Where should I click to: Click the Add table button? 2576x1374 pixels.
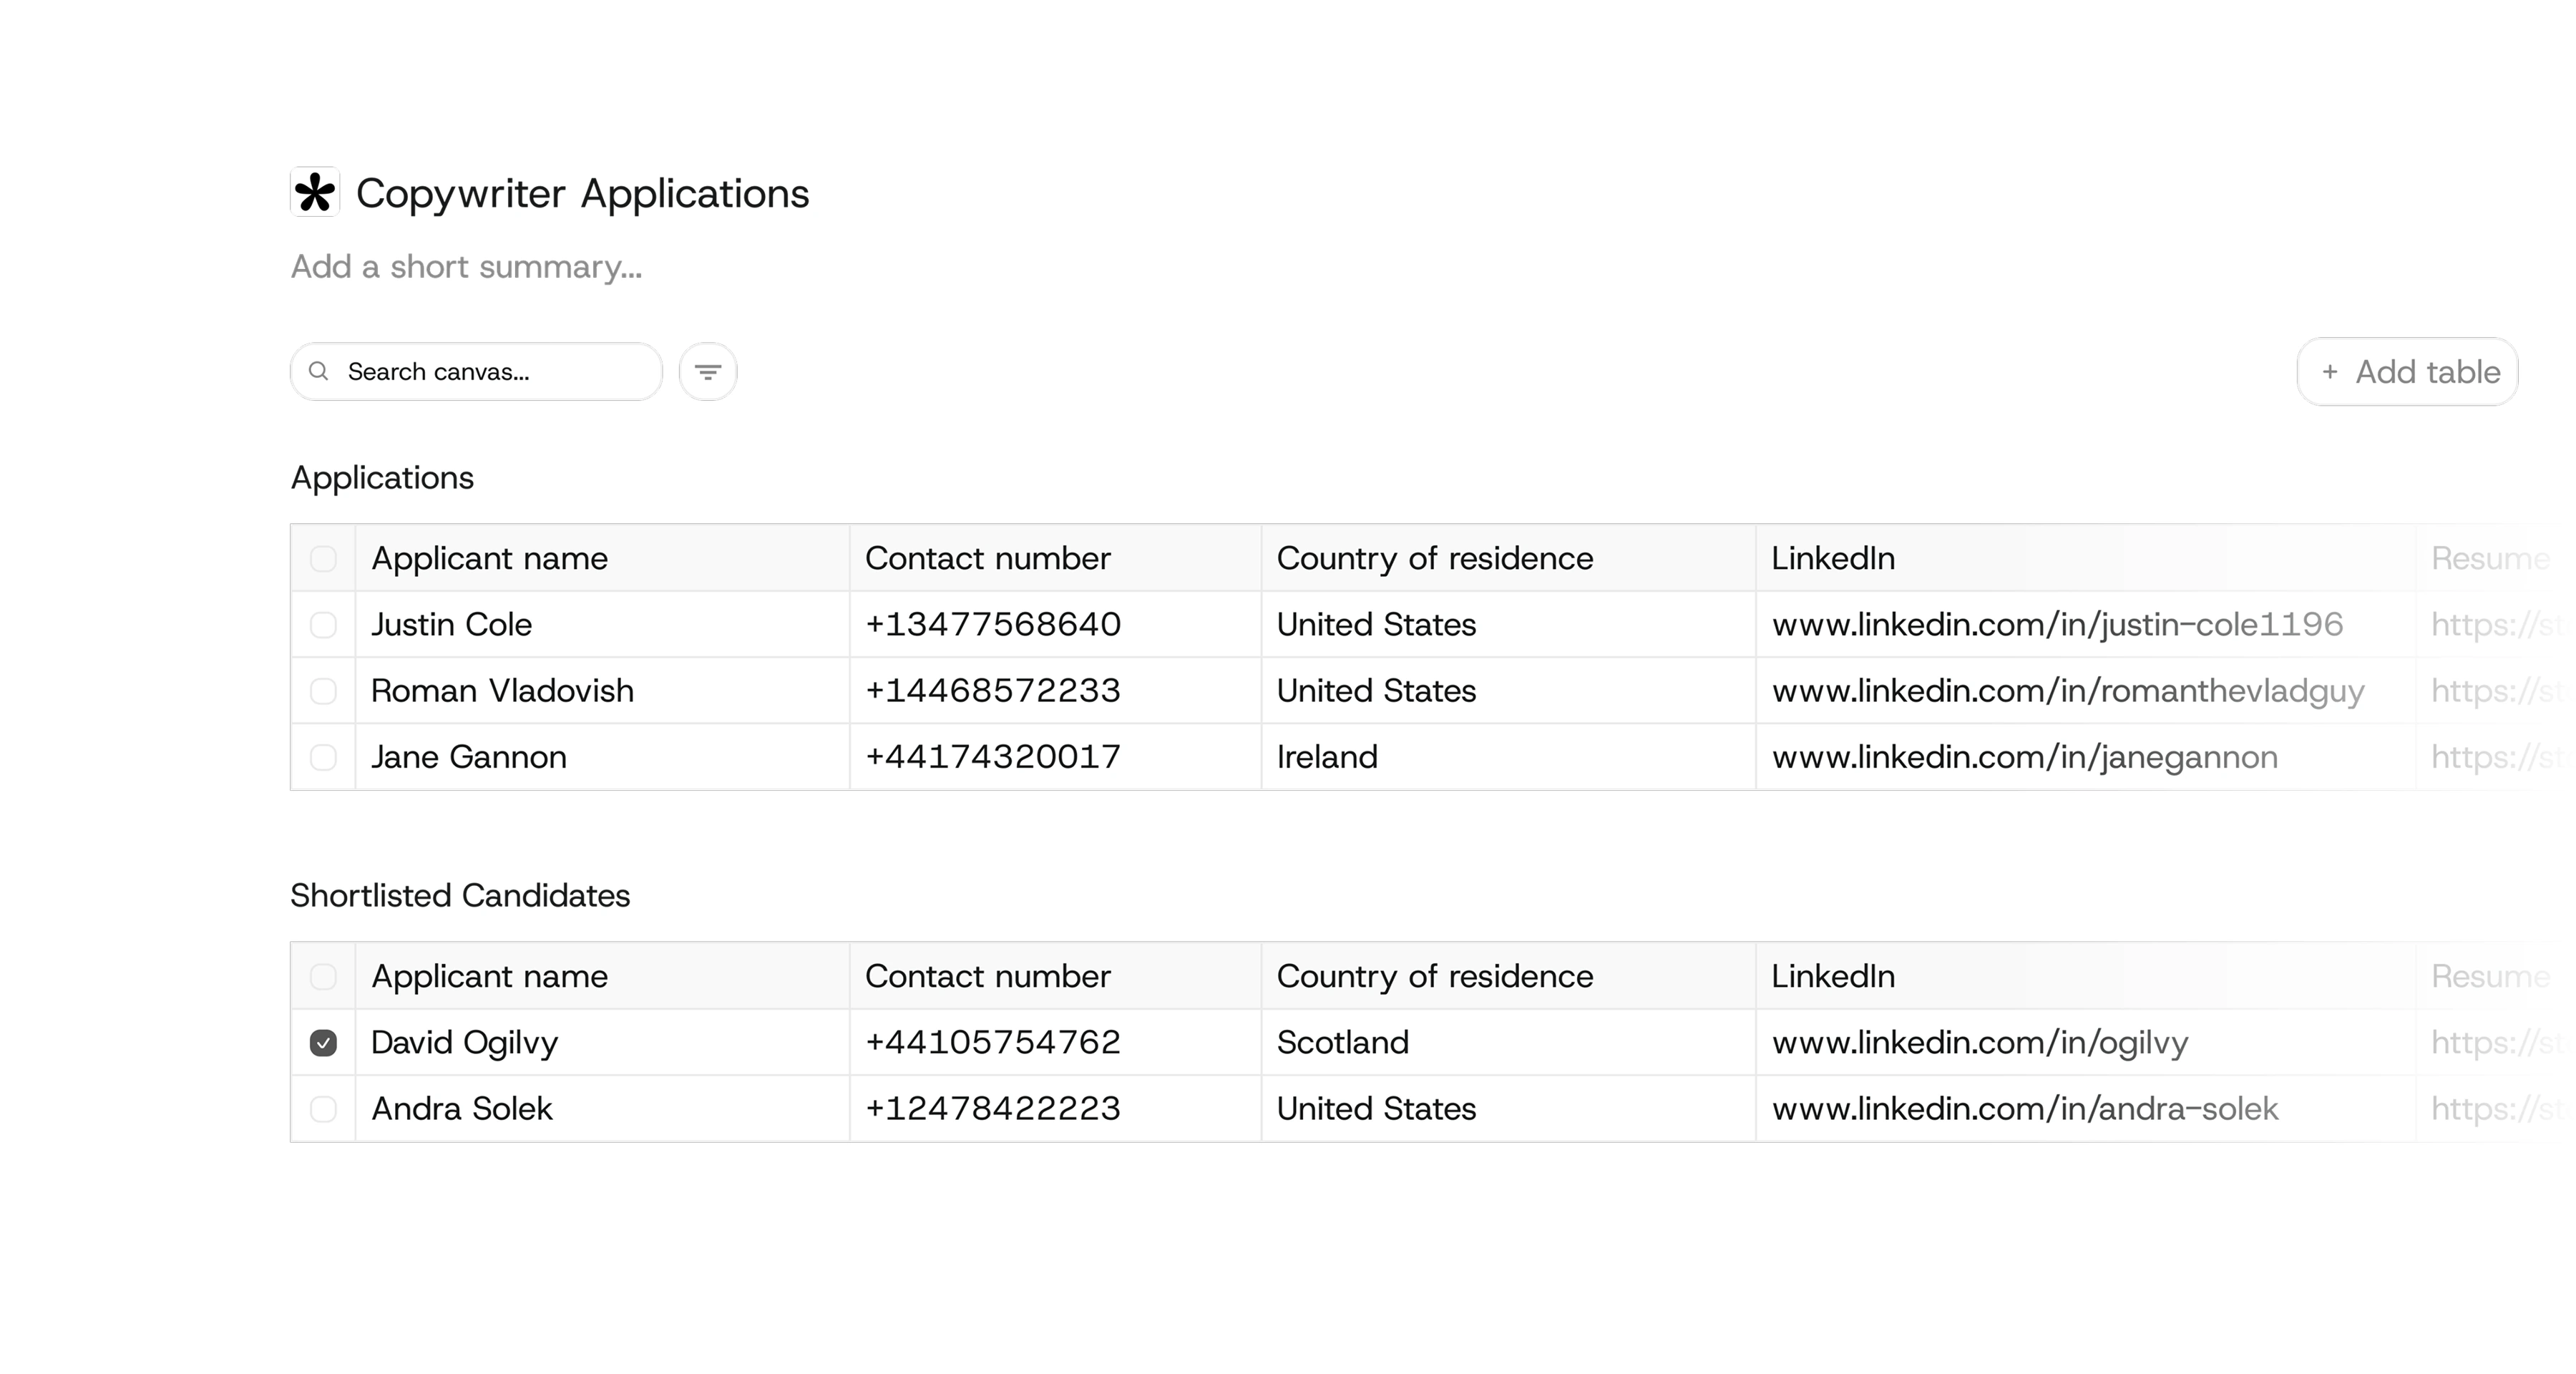[x=2407, y=372]
